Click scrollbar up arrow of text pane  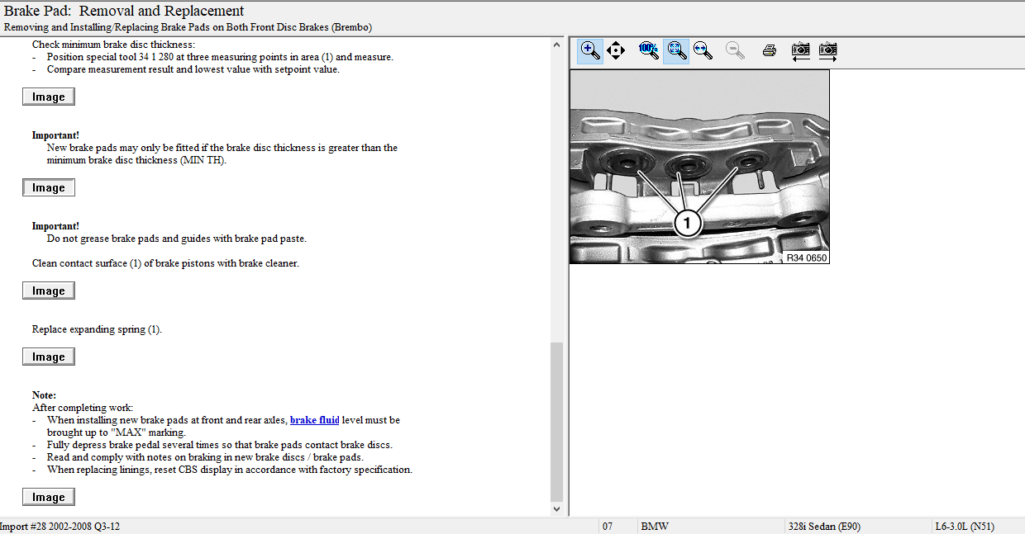pos(556,45)
